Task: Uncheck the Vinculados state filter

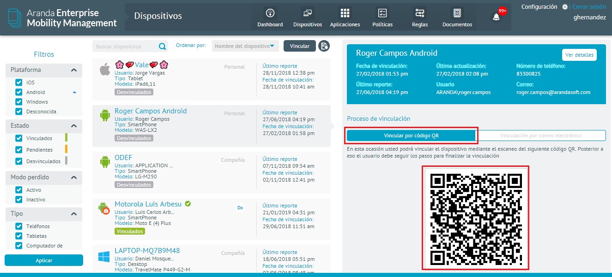Action: click(19, 138)
